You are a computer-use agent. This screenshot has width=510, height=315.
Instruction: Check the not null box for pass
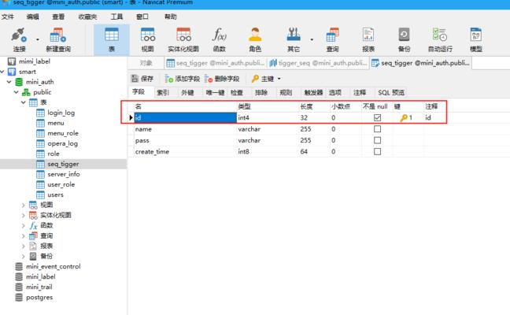pyautogui.click(x=377, y=140)
